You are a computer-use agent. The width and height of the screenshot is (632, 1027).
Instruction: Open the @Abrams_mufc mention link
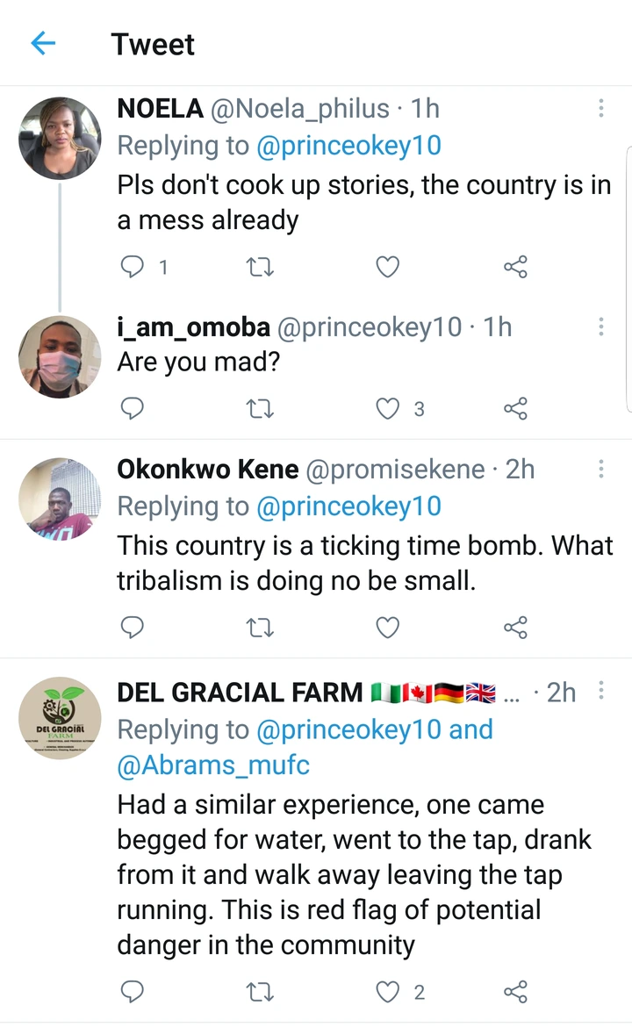[213, 765]
